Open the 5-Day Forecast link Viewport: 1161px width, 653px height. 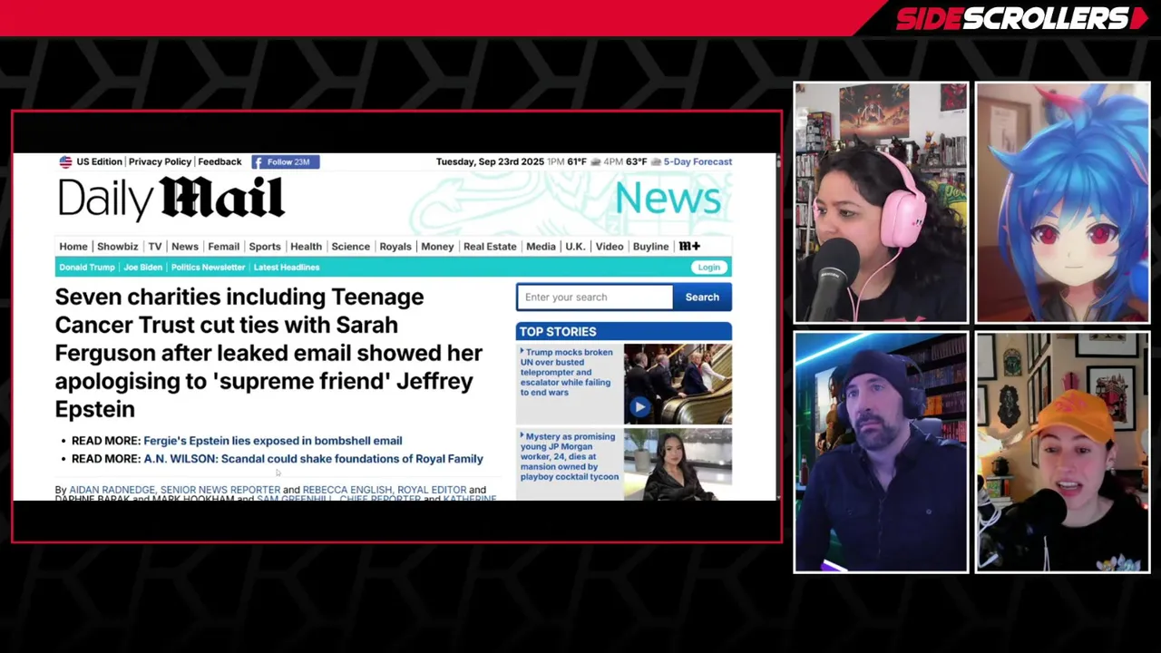click(698, 161)
